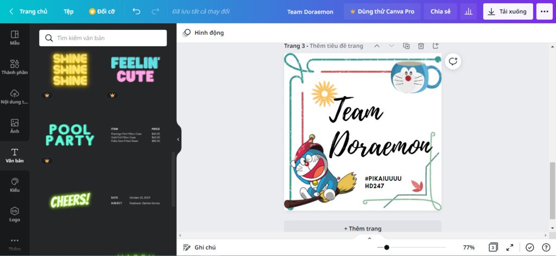Viewport: 556px width, 256px height.
Task: Click the horizontal scroll right arrow
Action: click(546, 235)
